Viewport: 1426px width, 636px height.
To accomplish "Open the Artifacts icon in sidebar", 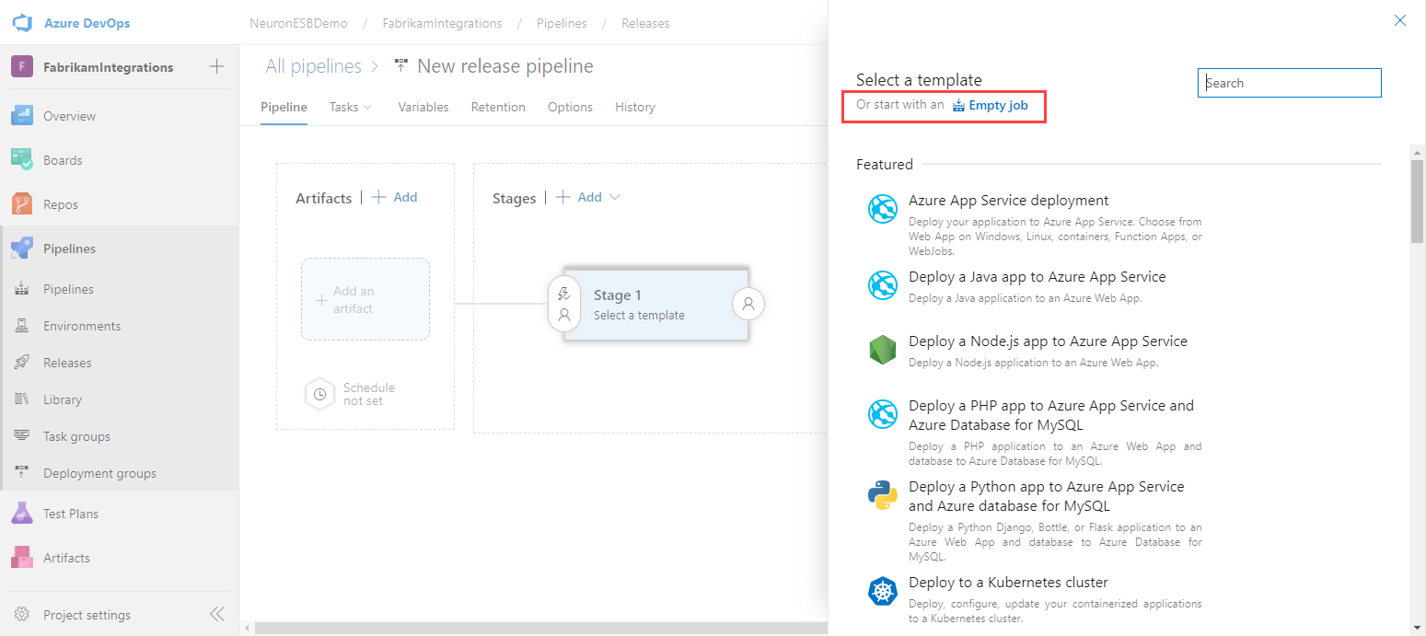I will click(x=22, y=558).
